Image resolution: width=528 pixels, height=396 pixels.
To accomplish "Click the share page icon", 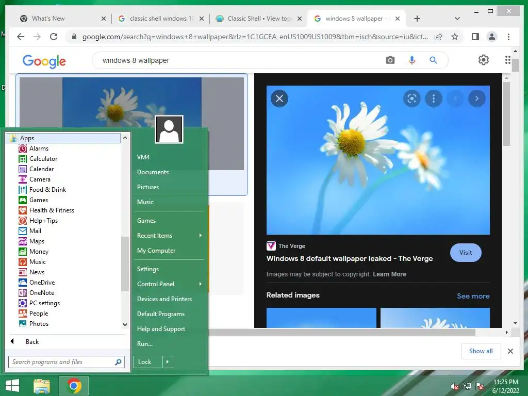I will click(438, 37).
